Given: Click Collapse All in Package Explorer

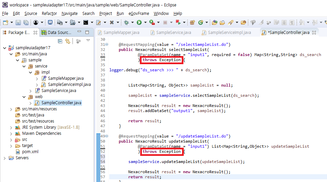Looking at the screenshot, I should click(x=60, y=41).
